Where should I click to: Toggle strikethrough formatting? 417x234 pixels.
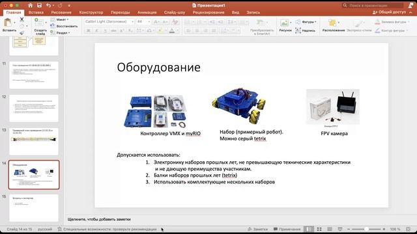[x=113, y=31]
